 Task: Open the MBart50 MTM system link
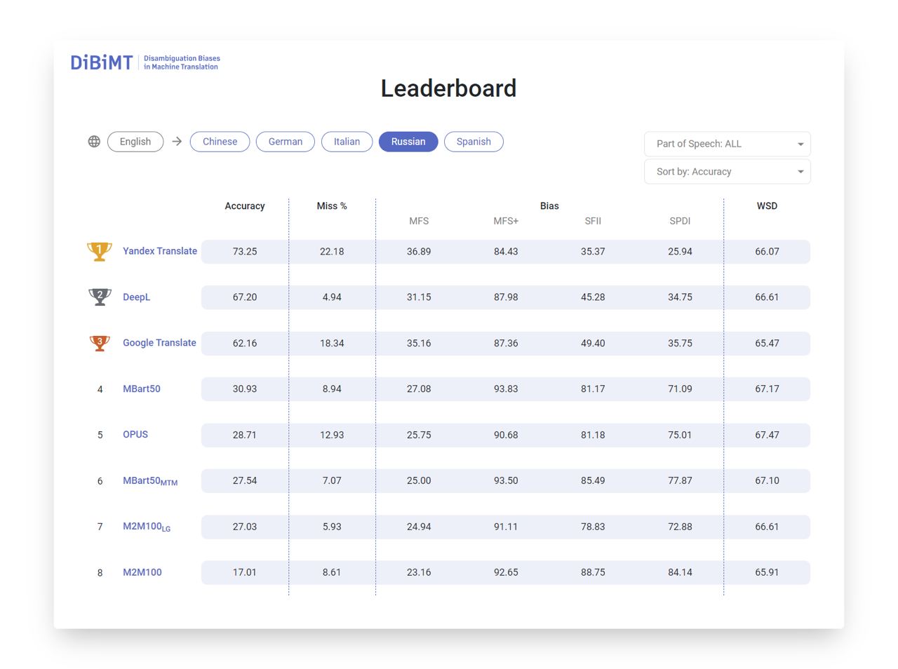pos(150,481)
